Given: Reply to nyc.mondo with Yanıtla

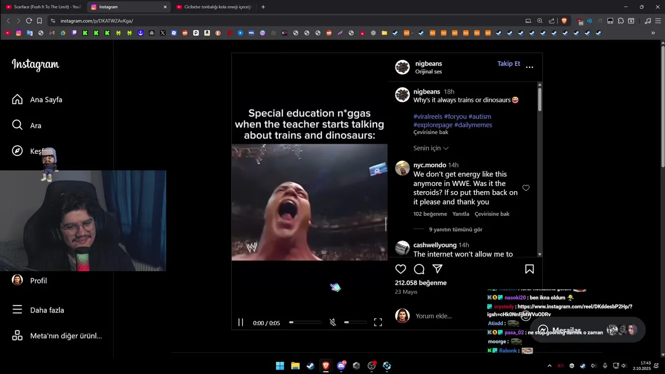Looking at the screenshot, I should pyautogui.click(x=461, y=214).
